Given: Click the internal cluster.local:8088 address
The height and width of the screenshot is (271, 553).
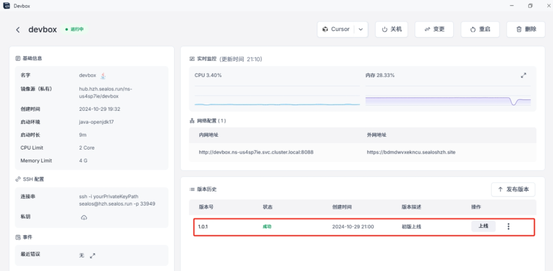Looking at the screenshot, I should pyautogui.click(x=256, y=152).
